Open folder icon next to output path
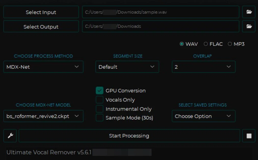The height and width of the screenshot is (160, 258). (x=249, y=26)
